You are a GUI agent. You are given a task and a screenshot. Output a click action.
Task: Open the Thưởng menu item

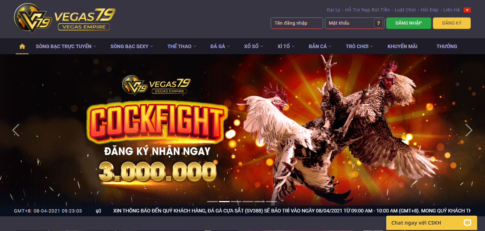[x=446, y=46]
